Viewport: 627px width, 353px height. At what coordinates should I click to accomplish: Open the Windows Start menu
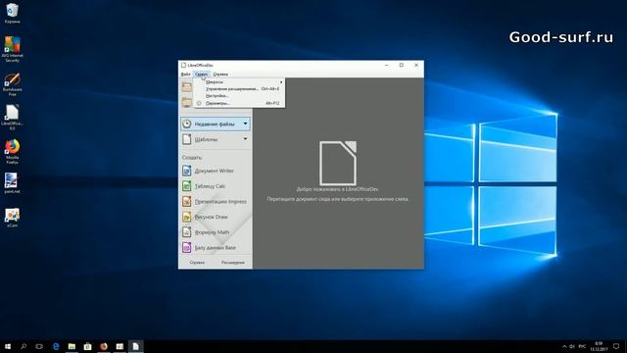[x=8, y=346]
